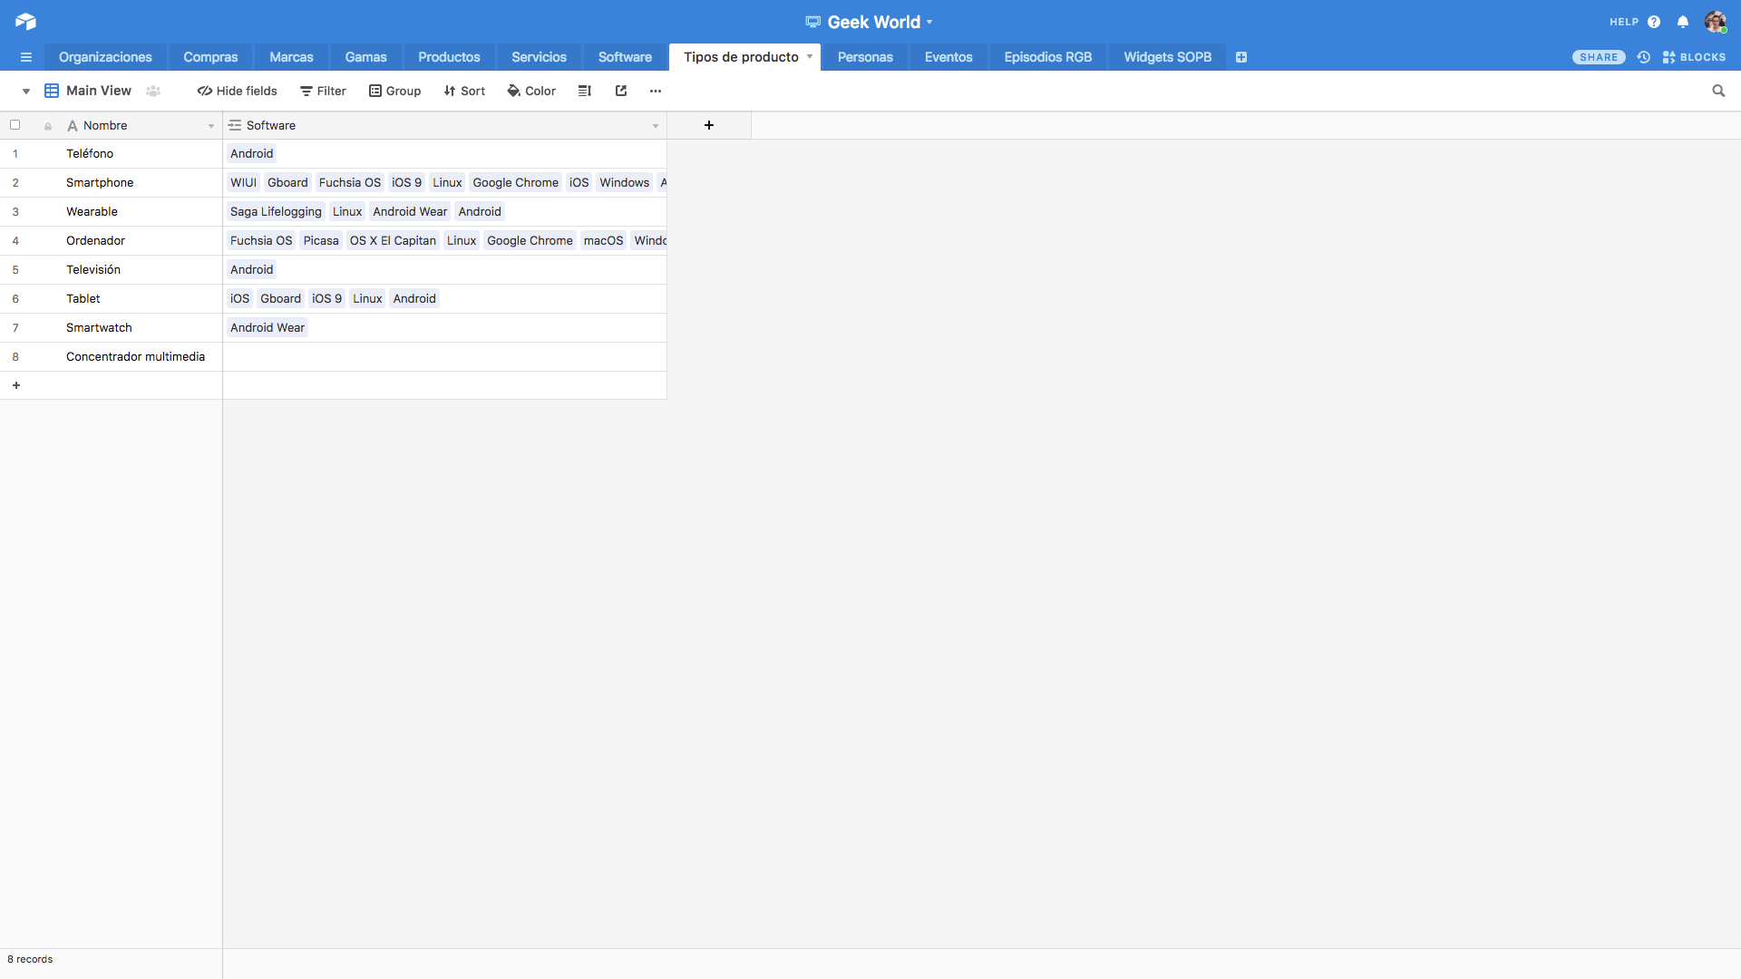This screenshot has height=979, width=1741.
Task: Click OS X El Capitan chip in Ordenador
Action: pyautogui.click(x=393, y=241)
